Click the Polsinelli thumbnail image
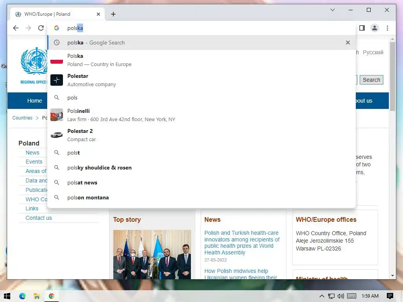Viewport: 403px width, 302px height. click(x=57, y=115)
